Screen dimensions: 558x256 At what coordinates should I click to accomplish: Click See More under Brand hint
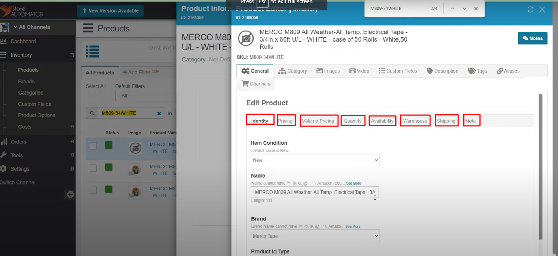353,226
